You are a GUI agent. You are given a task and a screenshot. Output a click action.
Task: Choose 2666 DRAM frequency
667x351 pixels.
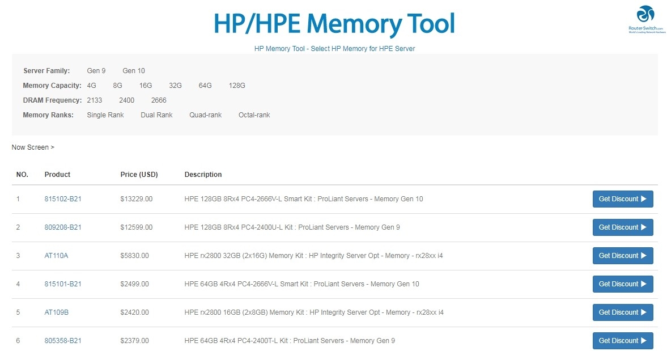click(x=159, y=100)
